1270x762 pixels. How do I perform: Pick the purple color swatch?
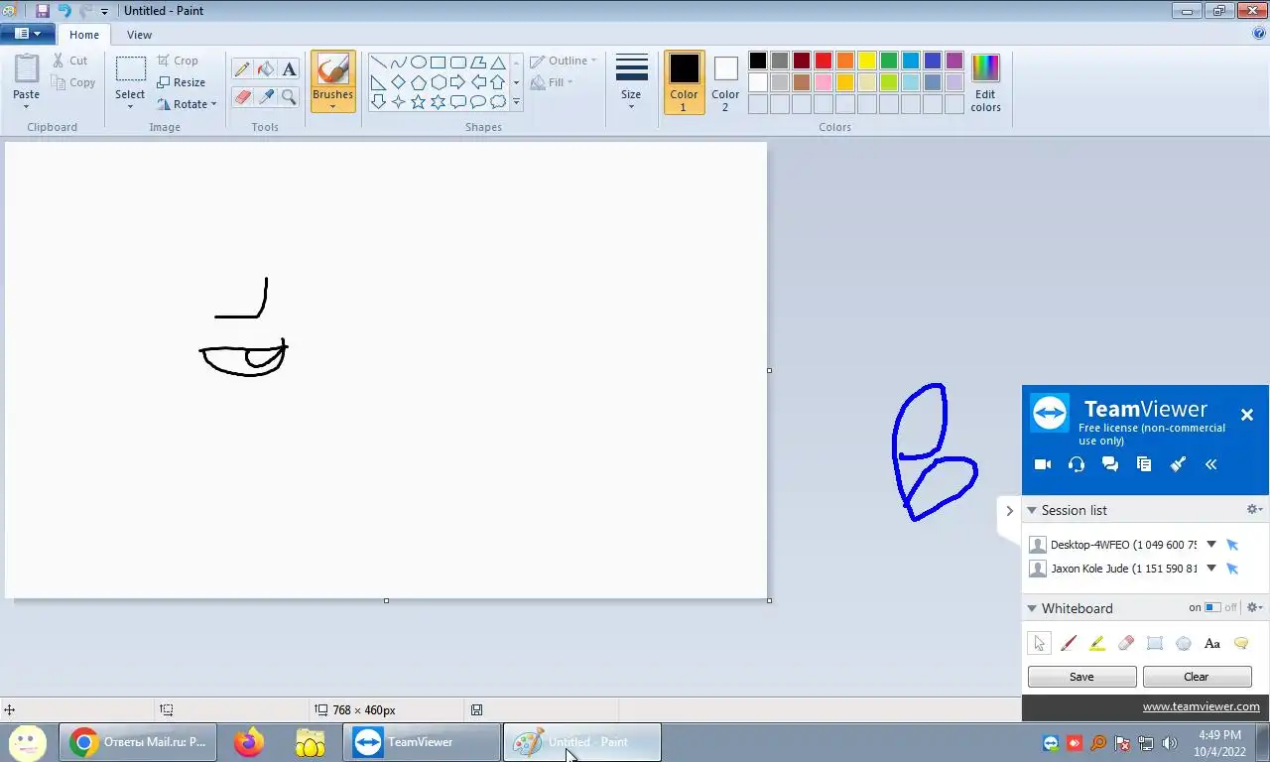[954, 61]
